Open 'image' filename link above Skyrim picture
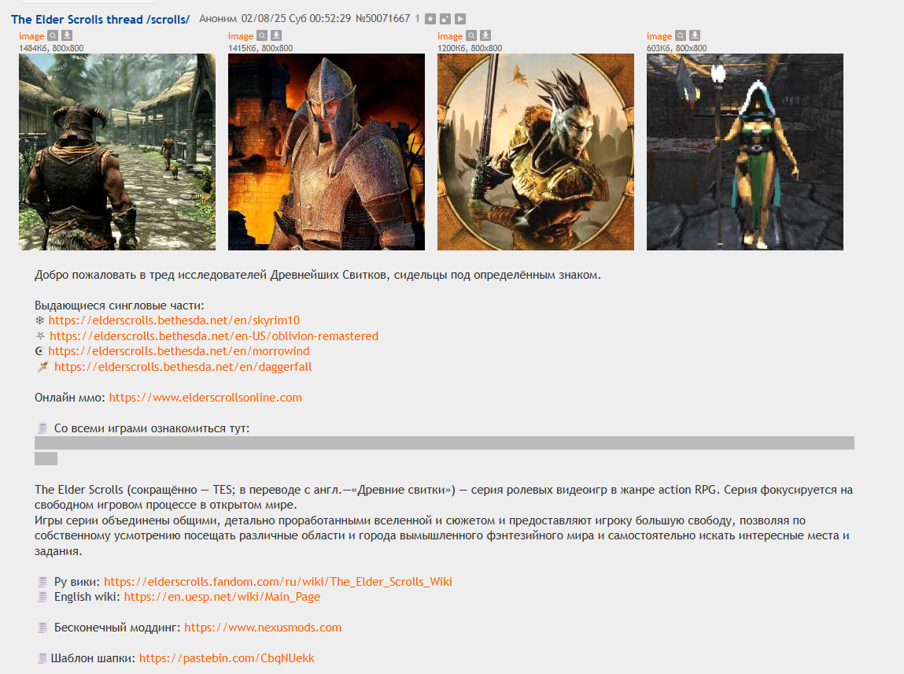 [x=31, y=35]
